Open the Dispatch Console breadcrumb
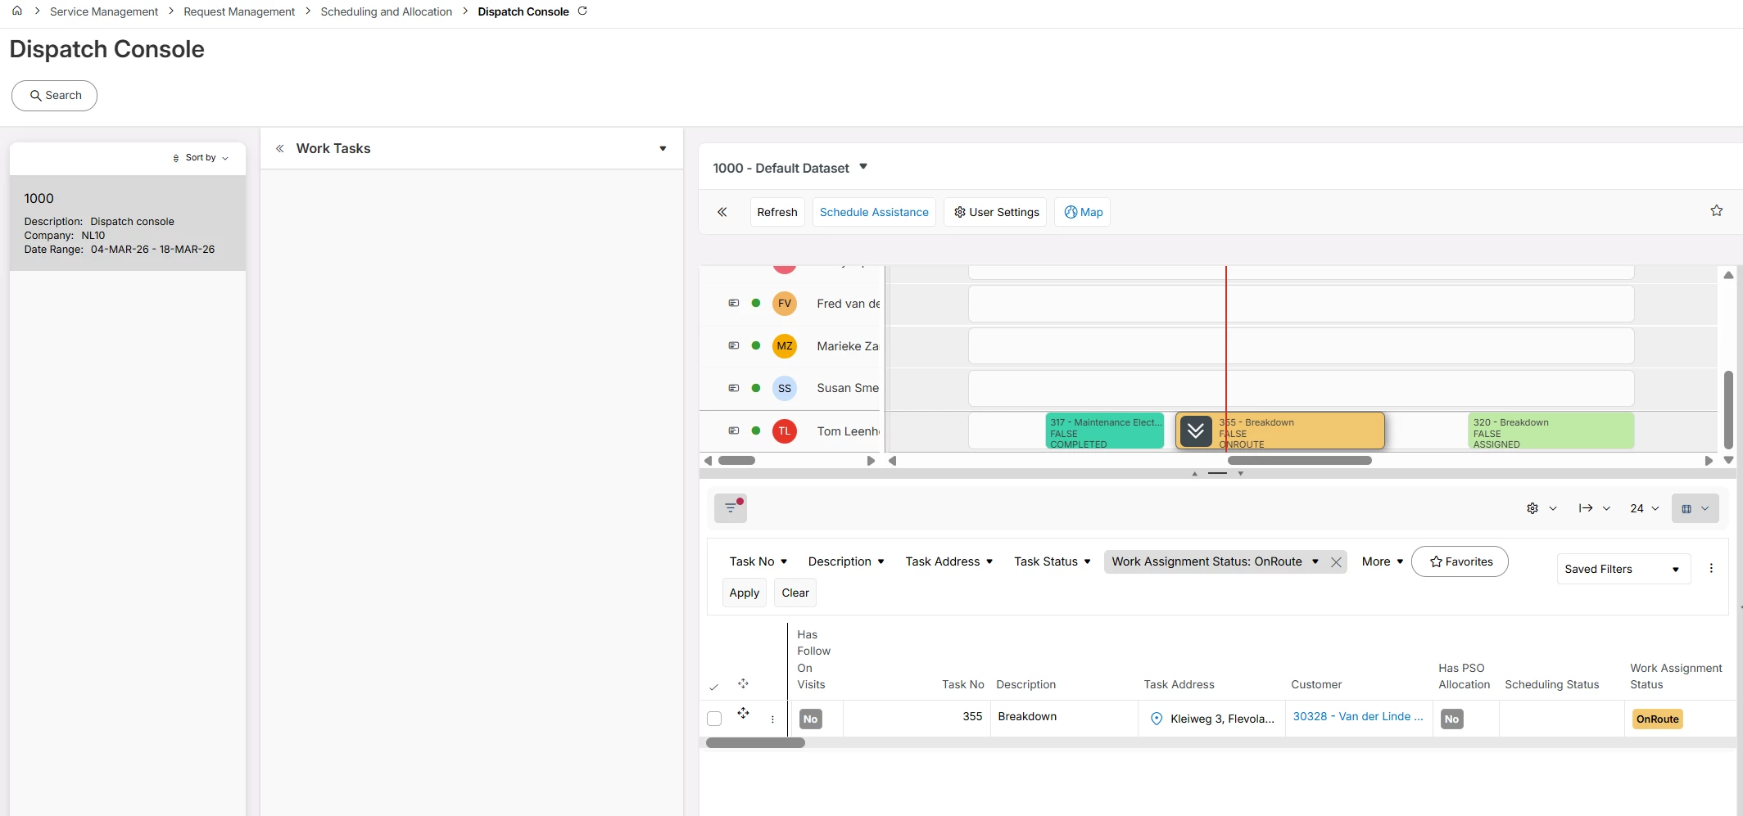Image resolution: width=1743 pixels, height=816 pixels. [x=523, y=11]
